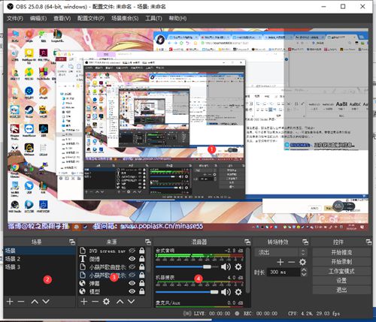Unlock the DVD screen sav source
Screen dimensions: 376x322
point(142,251)
